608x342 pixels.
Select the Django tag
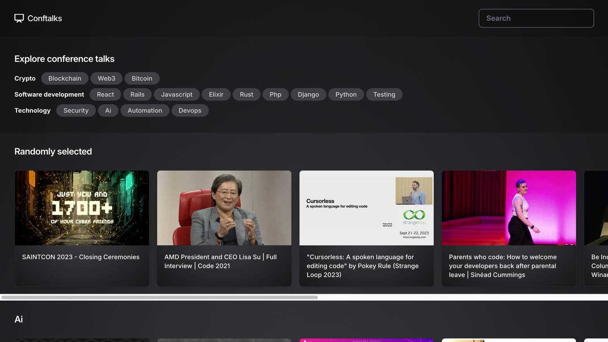coord(308,94)
